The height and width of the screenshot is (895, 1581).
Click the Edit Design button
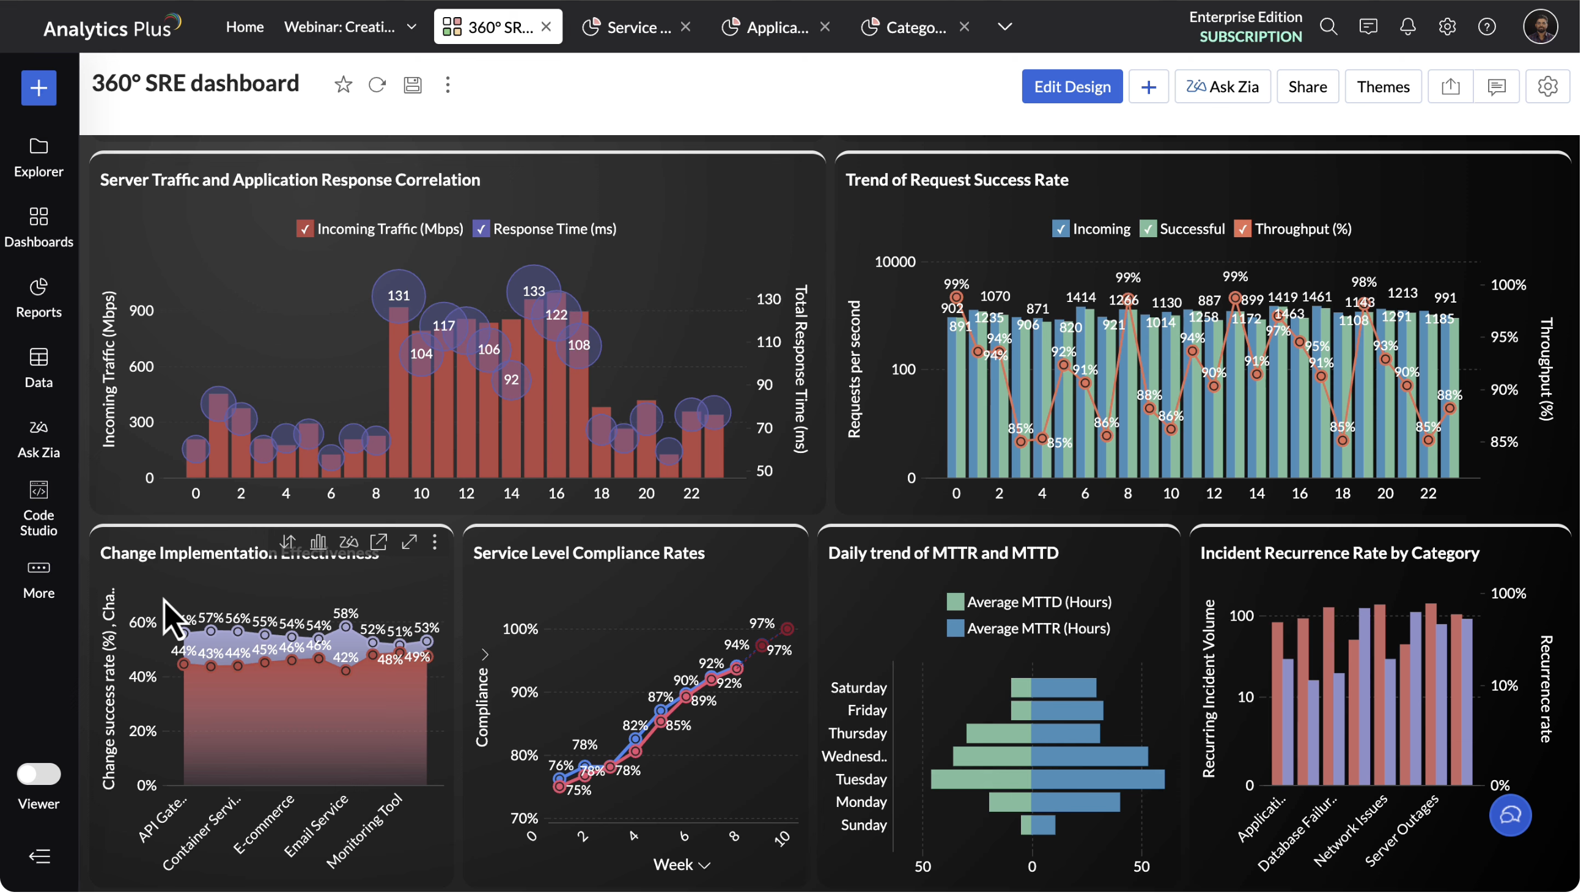[1072, 87]
